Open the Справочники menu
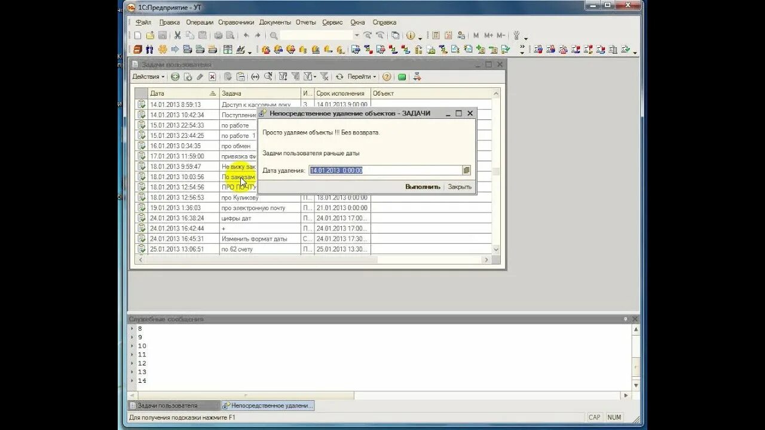 (236, 22)
